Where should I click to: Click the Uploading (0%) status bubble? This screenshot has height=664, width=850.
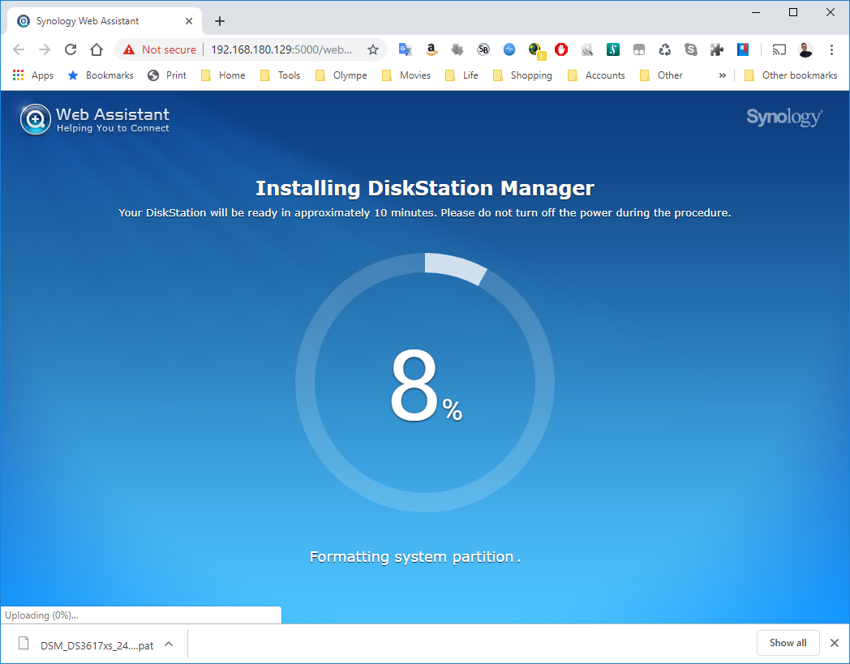click(x=141, y=615)
